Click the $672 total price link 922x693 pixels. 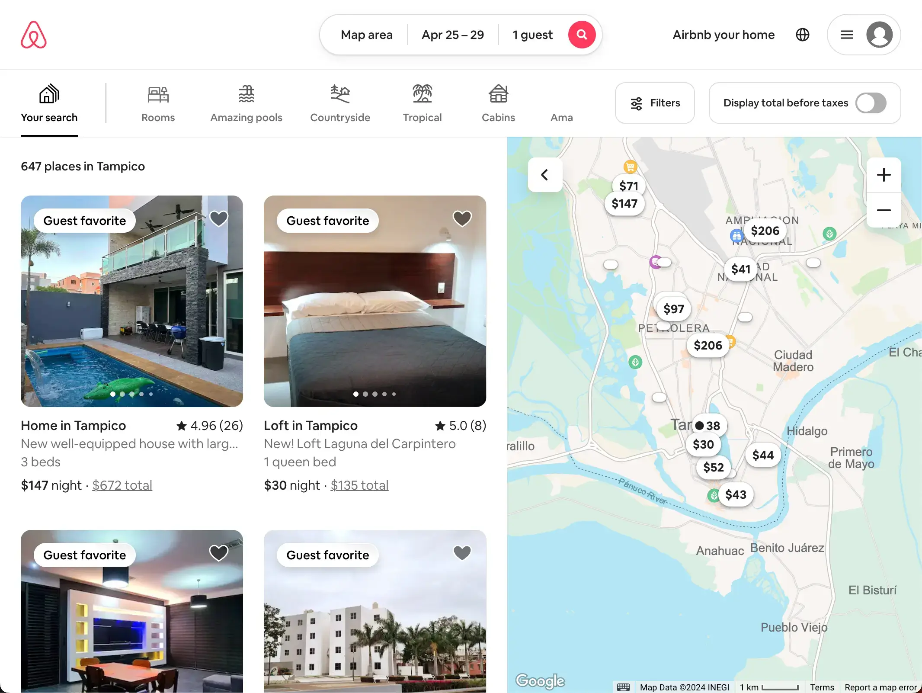tap(122, 483)
